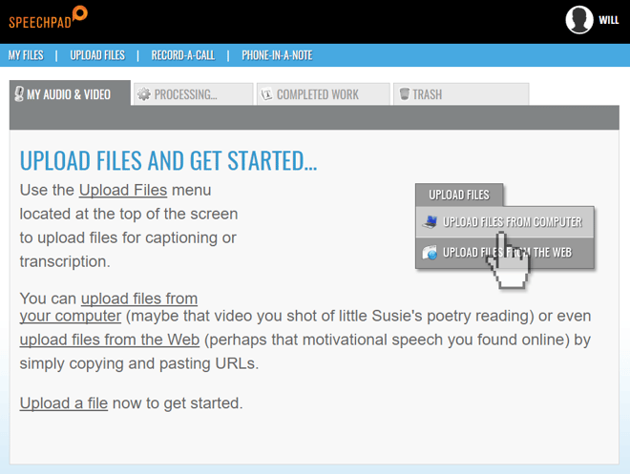Click the Speechpad logo
The width and height of the screenshot is (630, 474).
(49, 18)
